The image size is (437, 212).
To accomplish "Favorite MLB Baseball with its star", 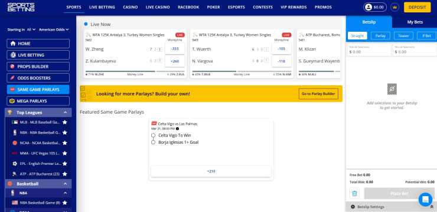I will pos(64,122).
